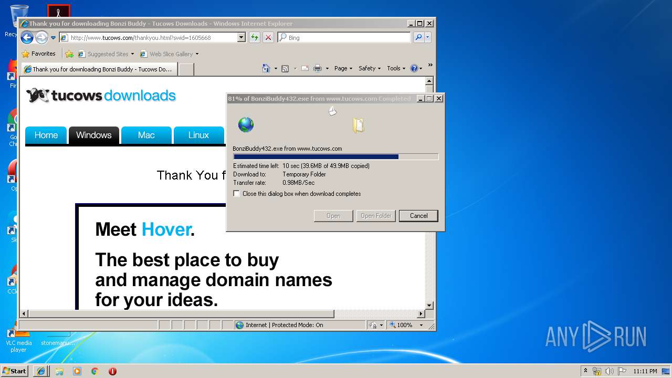Refresh the page with the green arrows icon
Viewport: 672px width, 378px height.
[x=255, y=37]
